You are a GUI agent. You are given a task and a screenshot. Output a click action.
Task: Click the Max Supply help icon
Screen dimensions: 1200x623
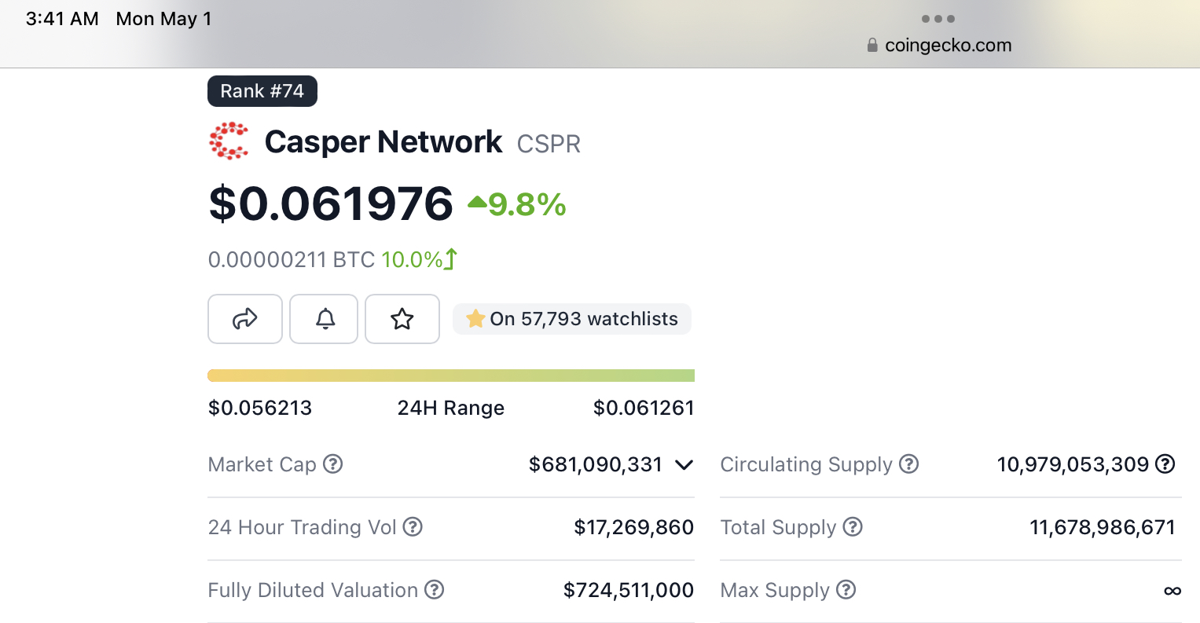[x=846, y=590]
